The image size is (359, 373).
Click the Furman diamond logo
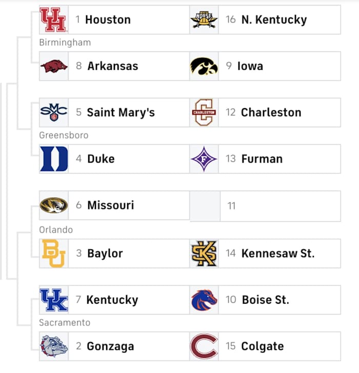pos(204,159)
